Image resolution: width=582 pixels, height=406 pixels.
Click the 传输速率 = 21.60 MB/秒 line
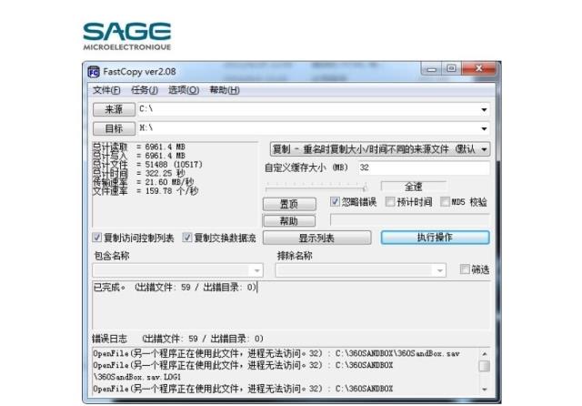[144, 182]
